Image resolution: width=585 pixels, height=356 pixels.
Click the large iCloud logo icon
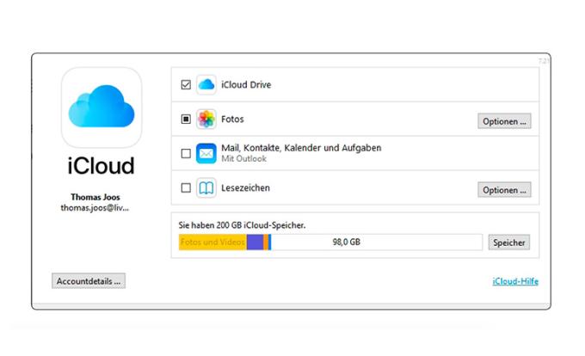tap(102, 107)
